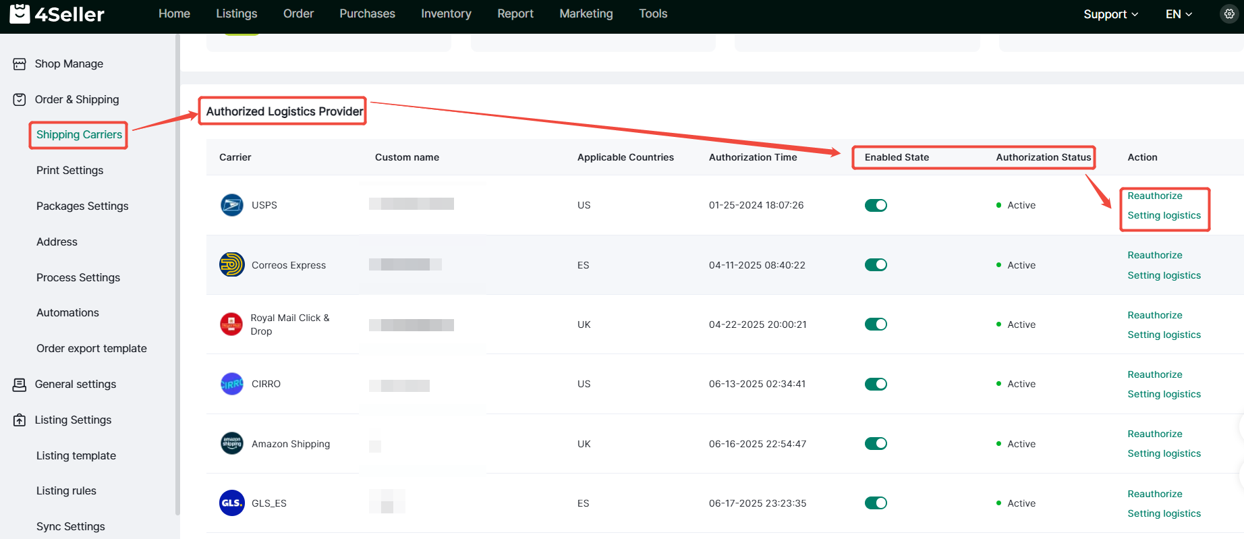
Task: Open the Inventory menu
Action: 446,13
